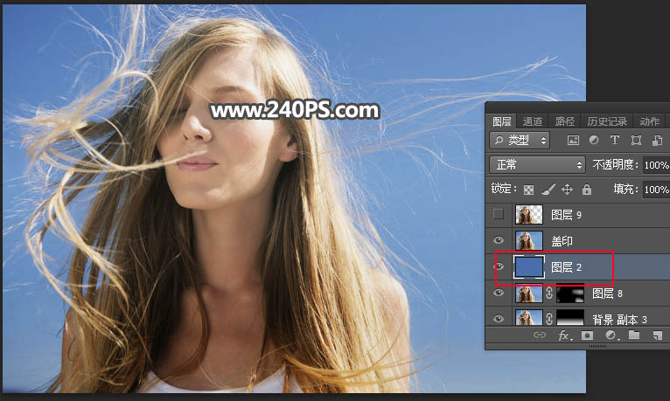Add layer mask icon
Viewport: 670px width, 401px height.
click(x=587, y=335)
